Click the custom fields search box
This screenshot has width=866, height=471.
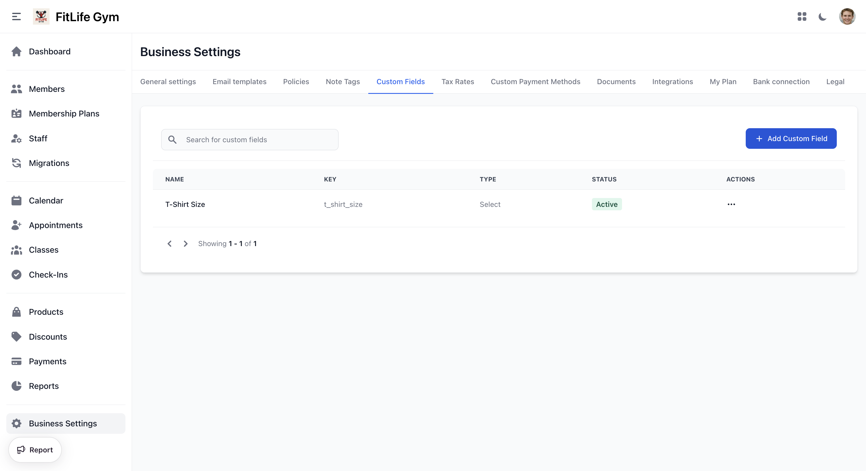coord(249,139)
